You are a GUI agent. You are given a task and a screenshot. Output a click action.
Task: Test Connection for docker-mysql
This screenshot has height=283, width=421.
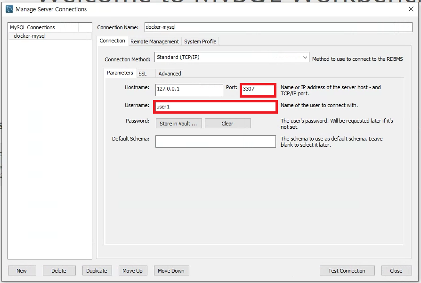pyautogui.click(x=347, y=271)
